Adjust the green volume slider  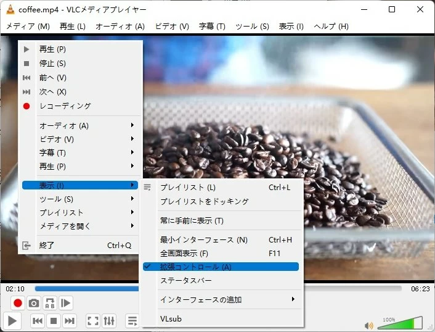pos(400,323)
